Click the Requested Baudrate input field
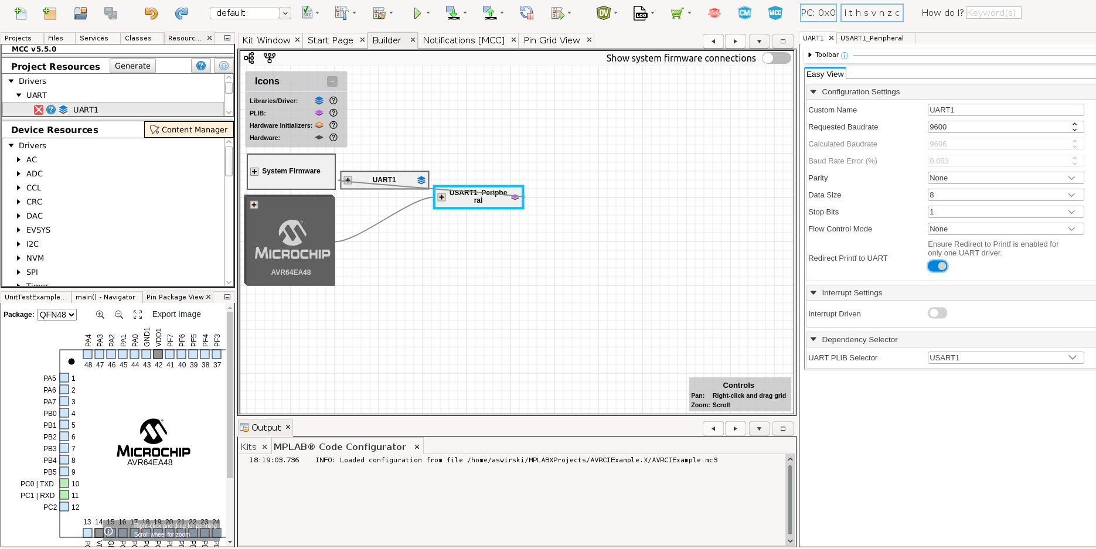The width and height of the screenshot is (1096, 549). point(1006,127)
